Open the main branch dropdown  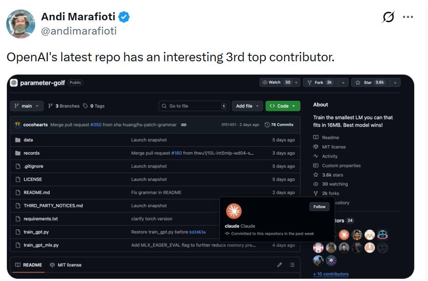click(x=26, y=106)
